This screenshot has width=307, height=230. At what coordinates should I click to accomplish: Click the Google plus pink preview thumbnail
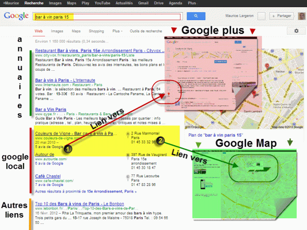click(213, 74)
